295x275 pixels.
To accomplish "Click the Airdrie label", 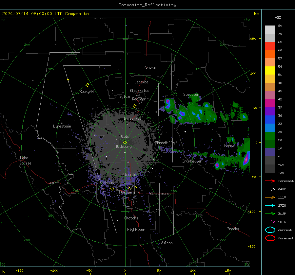I will click(x=129, y=175).
